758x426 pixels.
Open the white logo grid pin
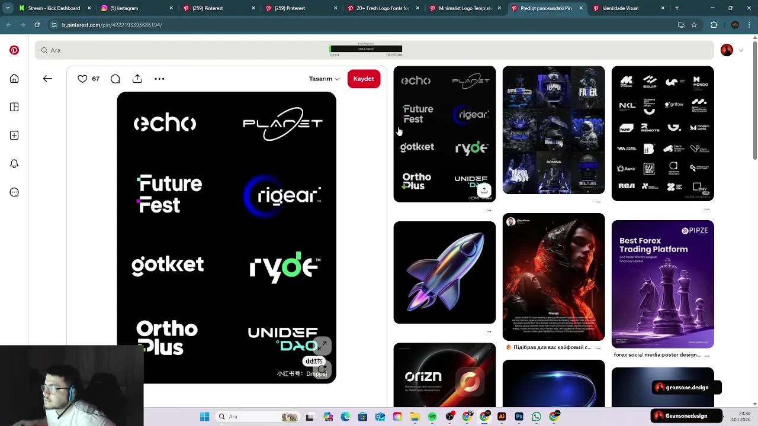(x=663, y=133)
